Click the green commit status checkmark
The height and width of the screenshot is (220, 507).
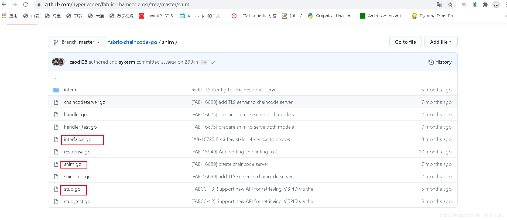[x=213, y=62]
